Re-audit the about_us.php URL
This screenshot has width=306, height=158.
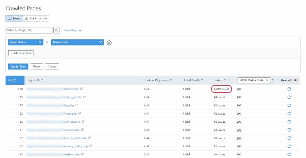289,97
